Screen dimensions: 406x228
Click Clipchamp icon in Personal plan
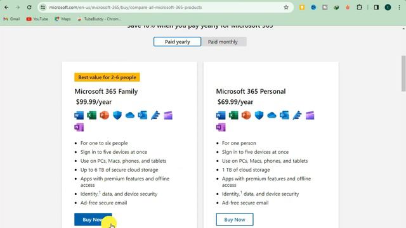click(310, 115)
